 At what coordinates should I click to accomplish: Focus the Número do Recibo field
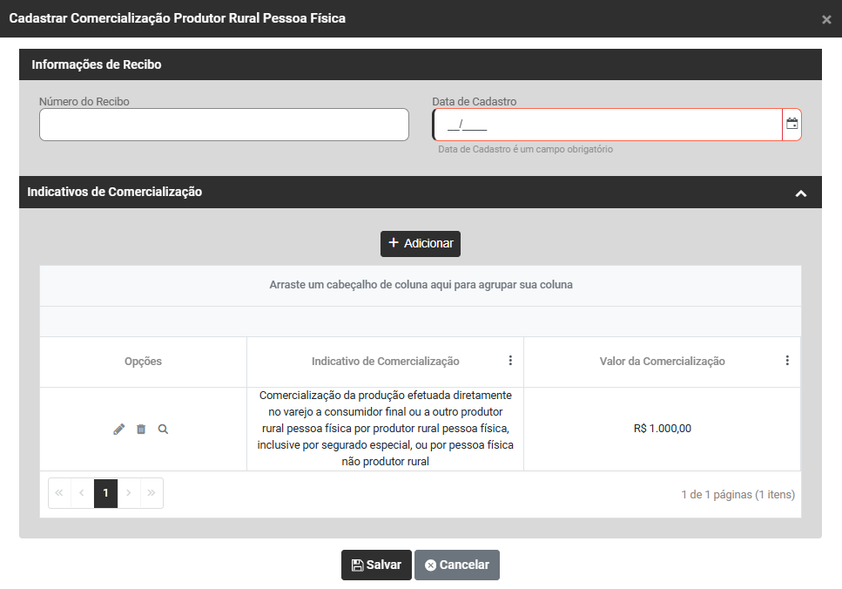click(x=224, y=125)
